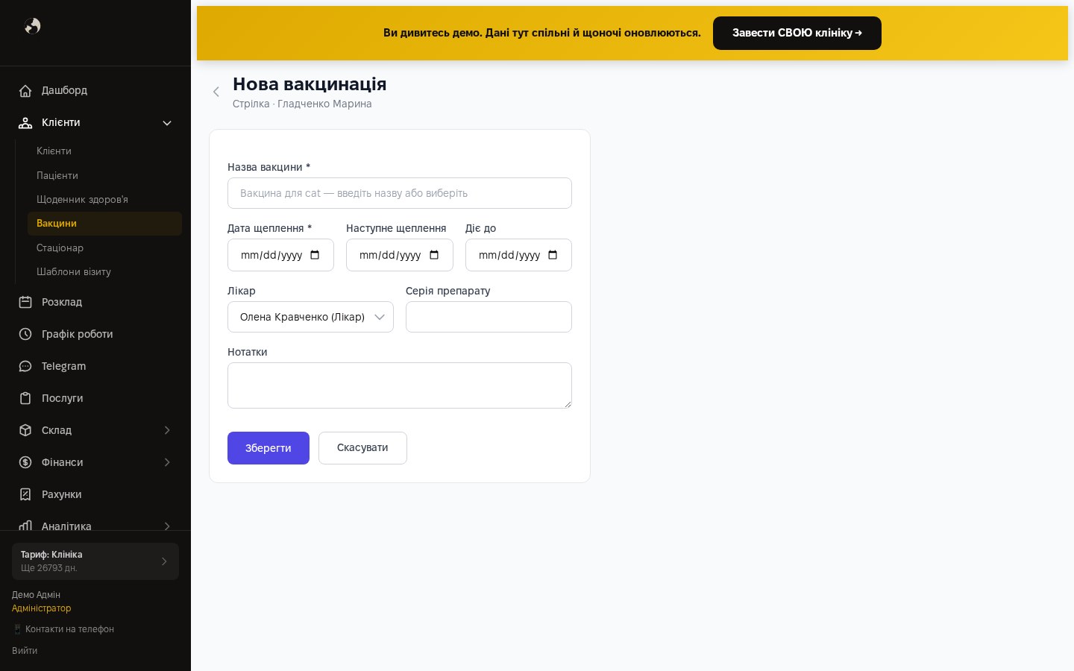Open Щоденник здоров'я menu item
The width and height of the screenshot is (1074, 671).
pyautogui.click(x=82, y=199)
